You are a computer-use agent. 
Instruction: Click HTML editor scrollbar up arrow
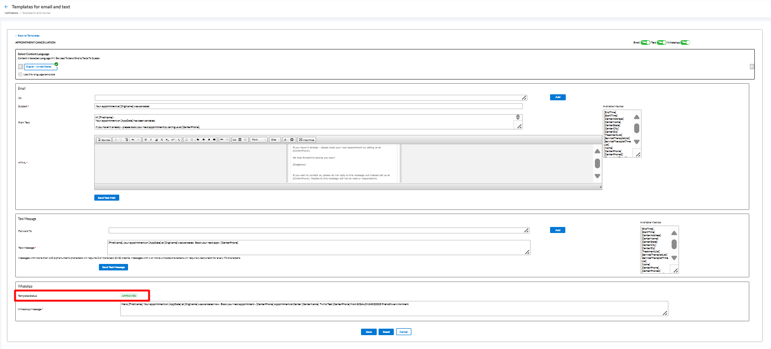click(597, 151)
